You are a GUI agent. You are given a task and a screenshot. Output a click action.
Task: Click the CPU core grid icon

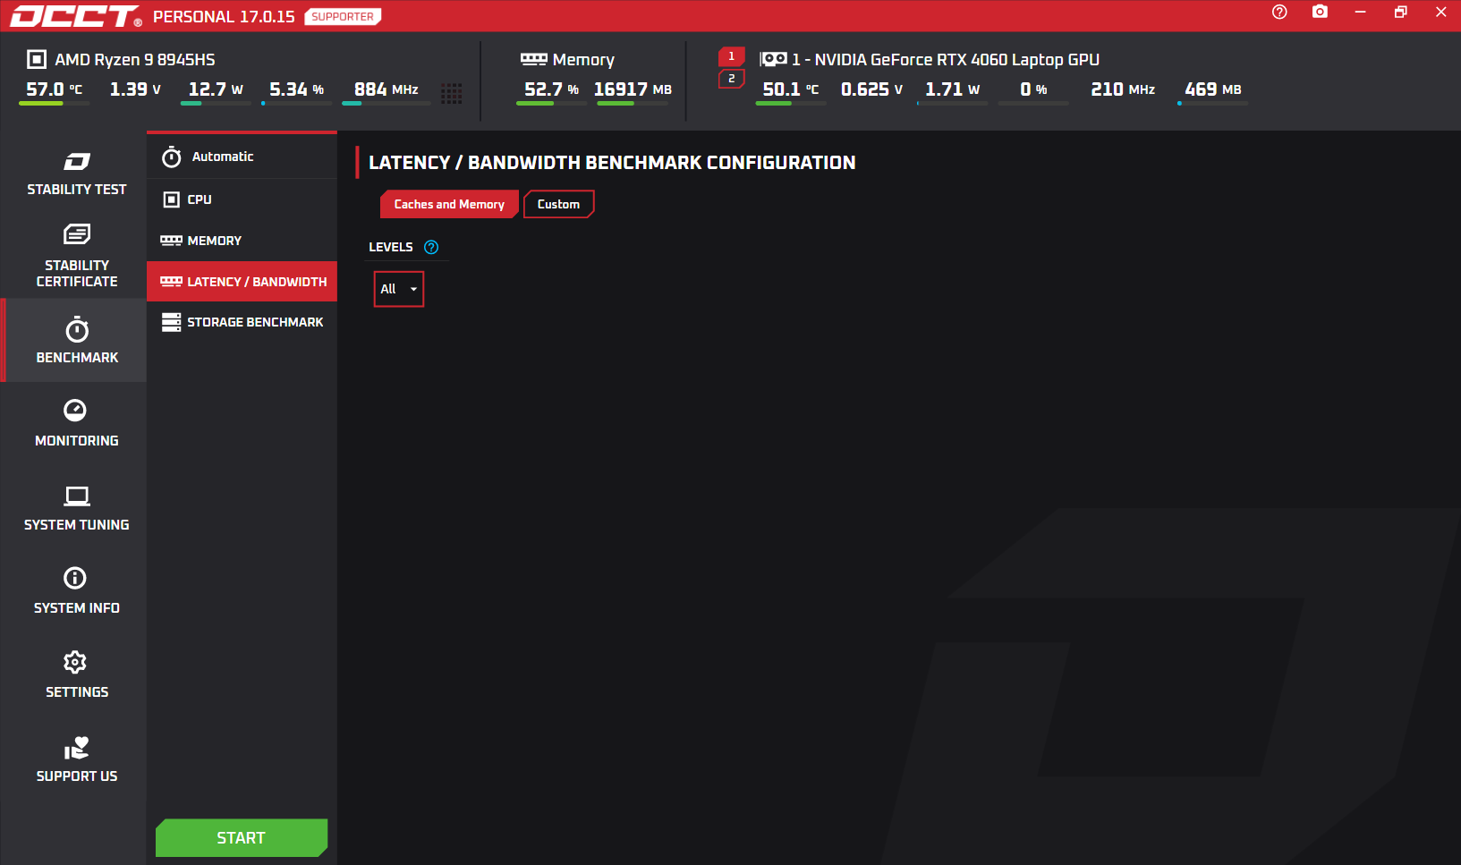[452, 93]
